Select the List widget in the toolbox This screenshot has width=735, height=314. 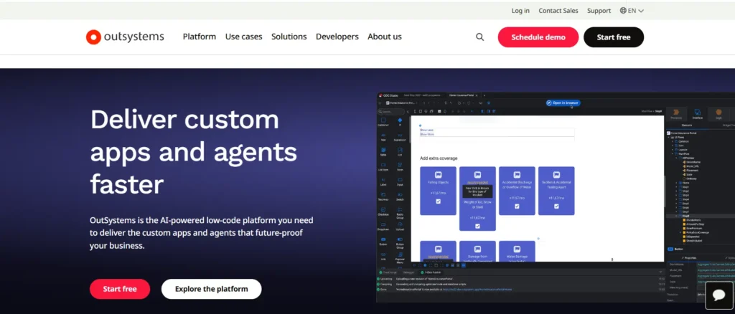pos(400,152)
